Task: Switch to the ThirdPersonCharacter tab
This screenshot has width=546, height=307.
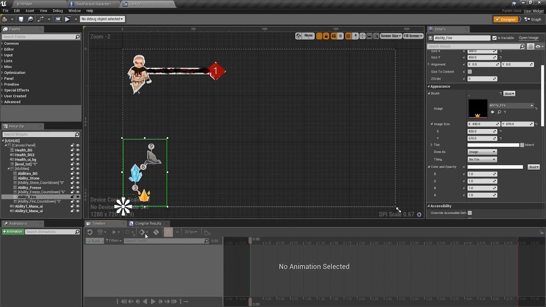Action: click(93, 4)
